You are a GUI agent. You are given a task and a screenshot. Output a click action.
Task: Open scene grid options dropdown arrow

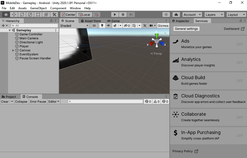[x=140, y=26]
